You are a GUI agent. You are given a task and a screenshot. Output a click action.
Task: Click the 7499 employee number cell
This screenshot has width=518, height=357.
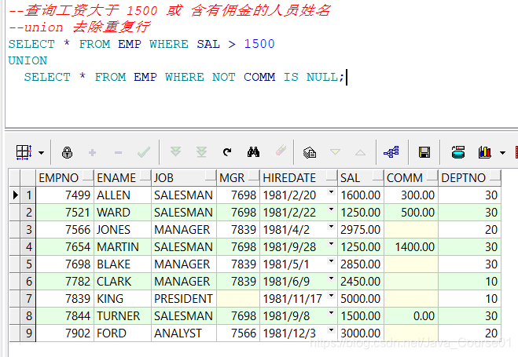[64, 195]
